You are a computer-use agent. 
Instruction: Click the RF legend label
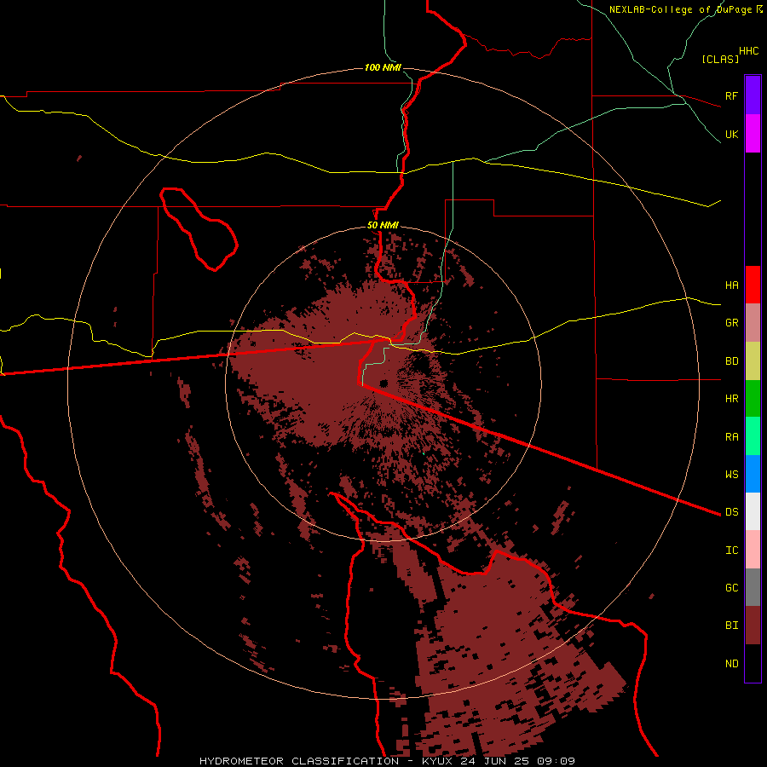[x=731, y=95]
